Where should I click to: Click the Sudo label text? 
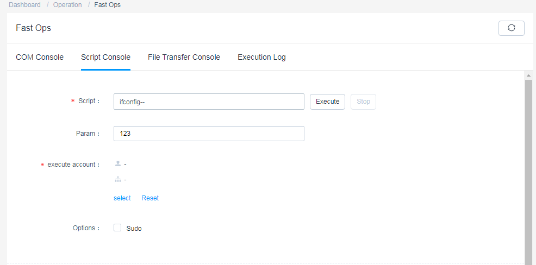point(134,229)
